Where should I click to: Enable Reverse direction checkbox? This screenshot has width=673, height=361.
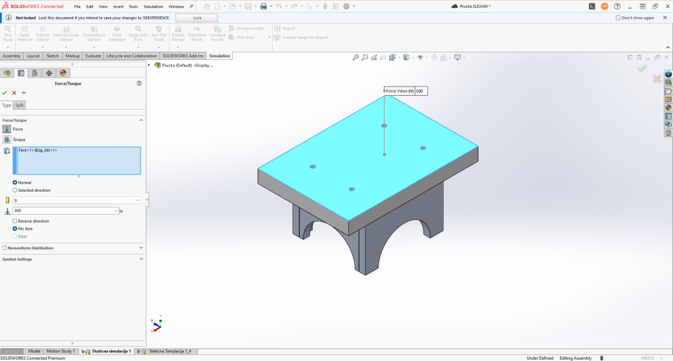click(x=15, y=221)
